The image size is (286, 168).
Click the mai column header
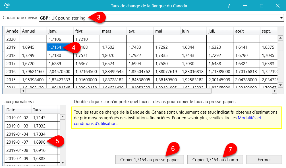tap(167, 31)
